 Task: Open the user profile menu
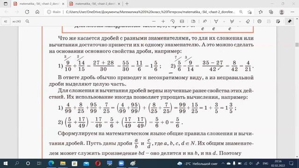coord(281,12)
